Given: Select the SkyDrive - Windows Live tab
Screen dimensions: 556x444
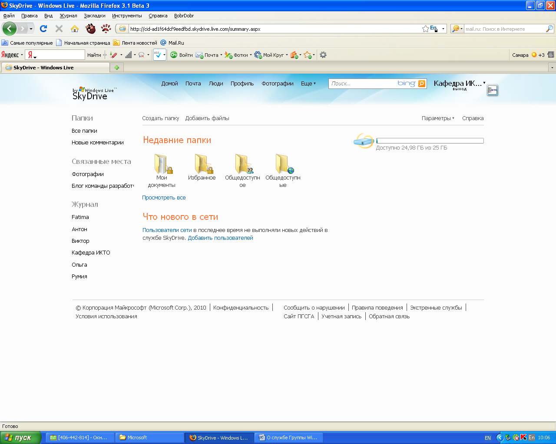Looking at the screenshot, I should pos(56,68).
